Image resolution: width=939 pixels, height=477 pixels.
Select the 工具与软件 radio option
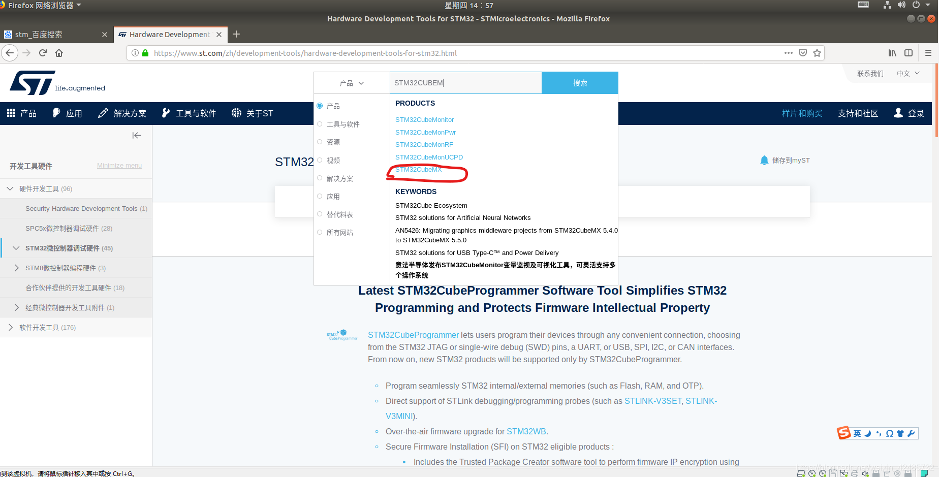pos(320,124)
